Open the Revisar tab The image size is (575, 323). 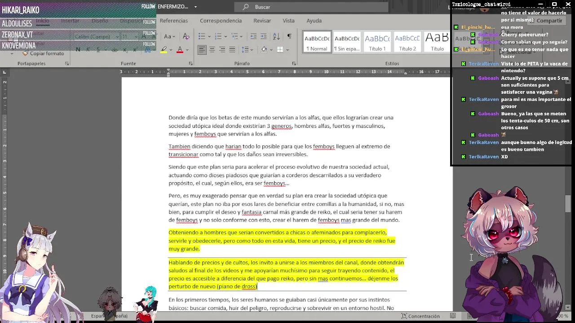point(262,21)
